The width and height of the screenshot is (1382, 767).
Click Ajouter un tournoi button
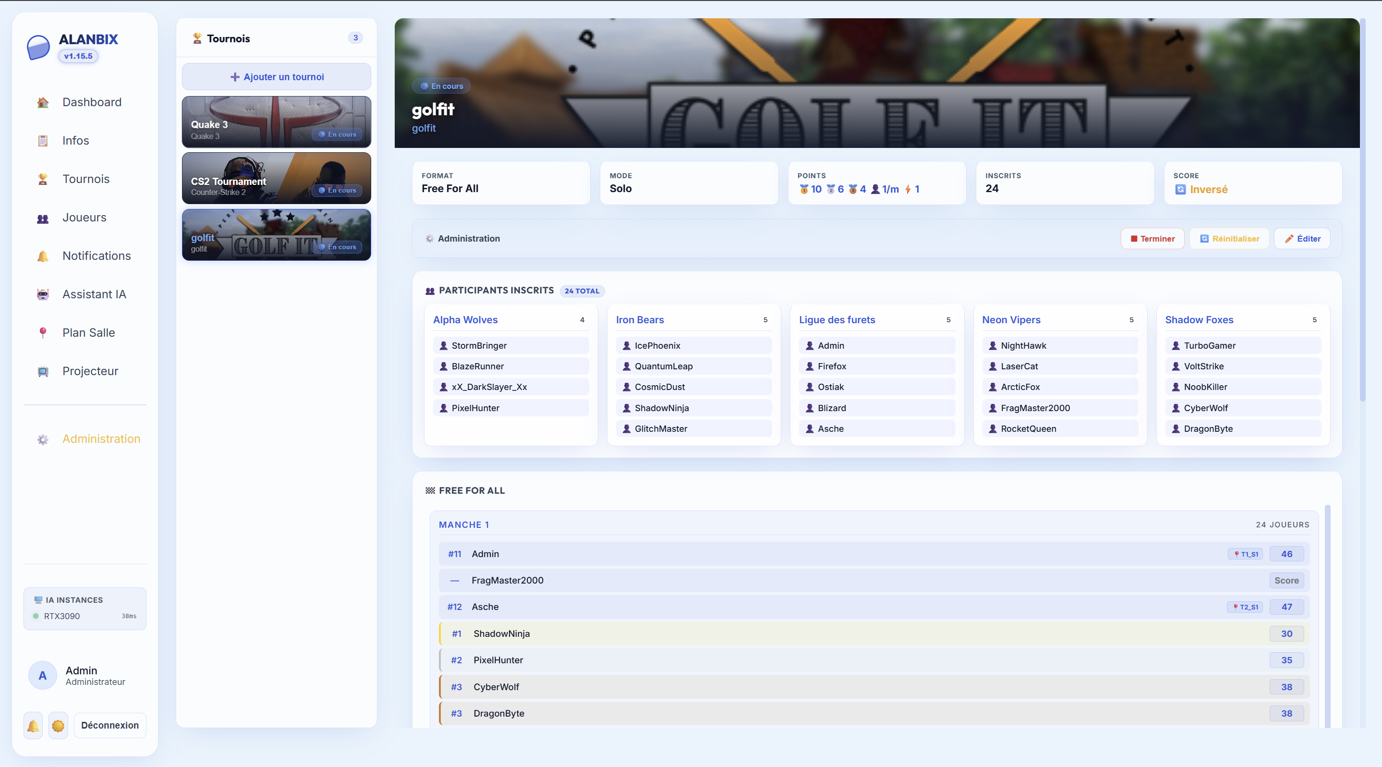(x=276, y=77)
